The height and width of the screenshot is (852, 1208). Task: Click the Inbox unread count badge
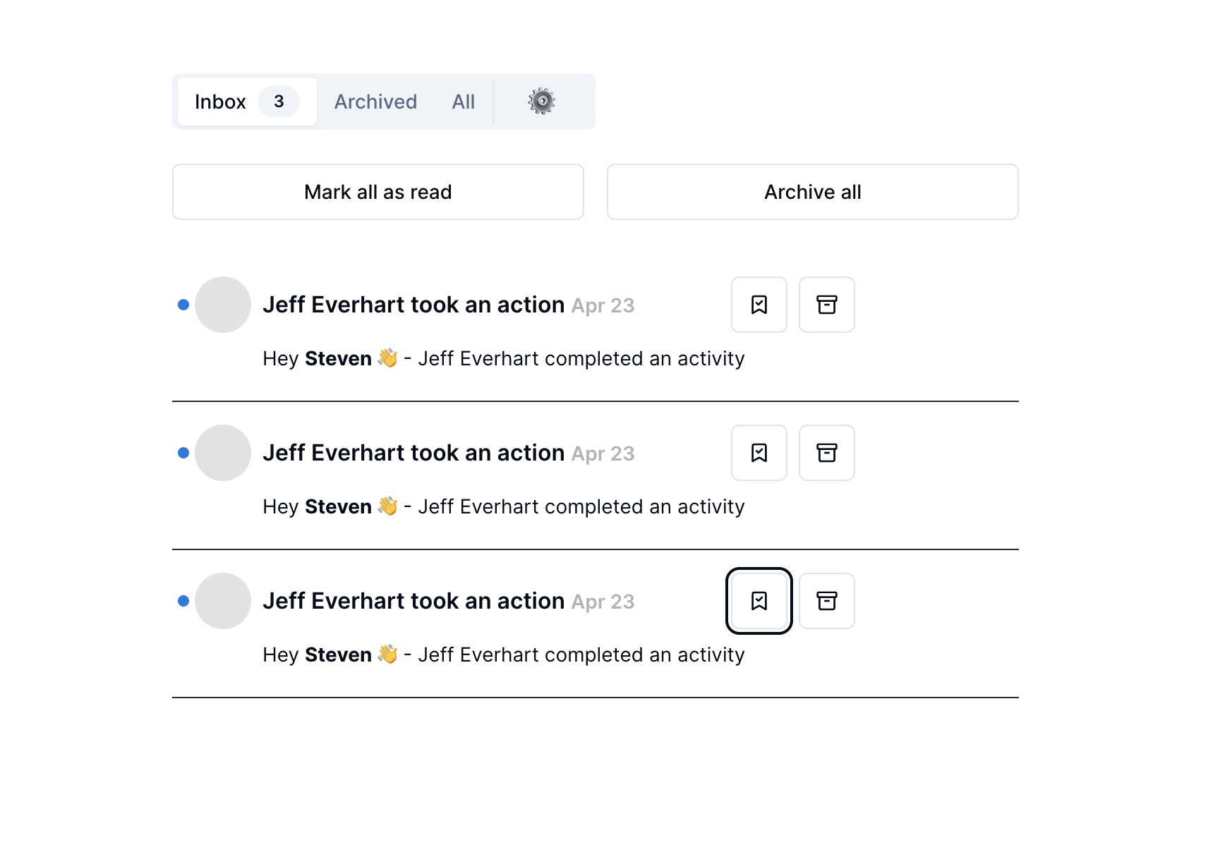tap(279, 102)
